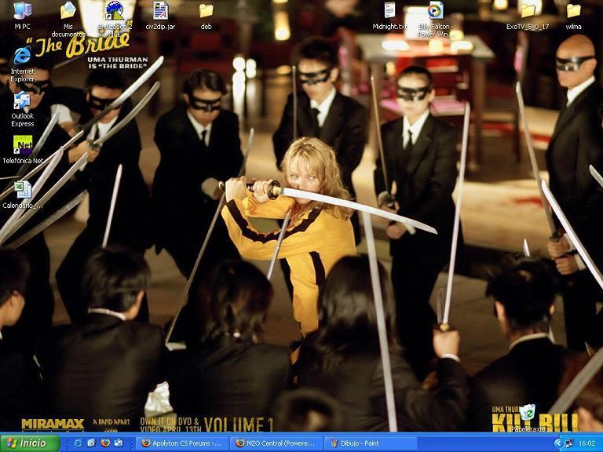Viewport: 603px width, 452px height.
Task: Open the Midnight.txt text file
Action: click(x=389, y=11)
